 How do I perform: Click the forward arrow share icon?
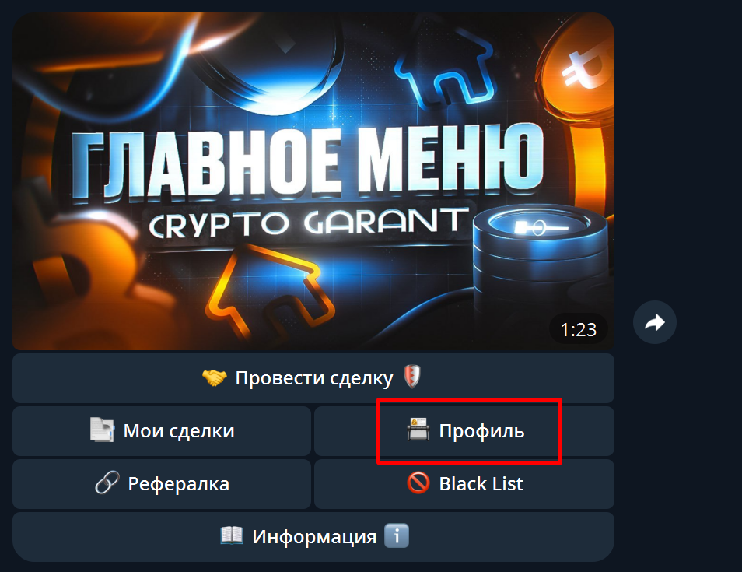(654, 322)
